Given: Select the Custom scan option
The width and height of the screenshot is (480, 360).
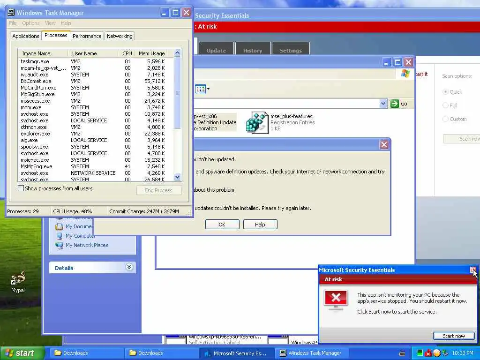Looking at the screenshot, I should point(445,119).
